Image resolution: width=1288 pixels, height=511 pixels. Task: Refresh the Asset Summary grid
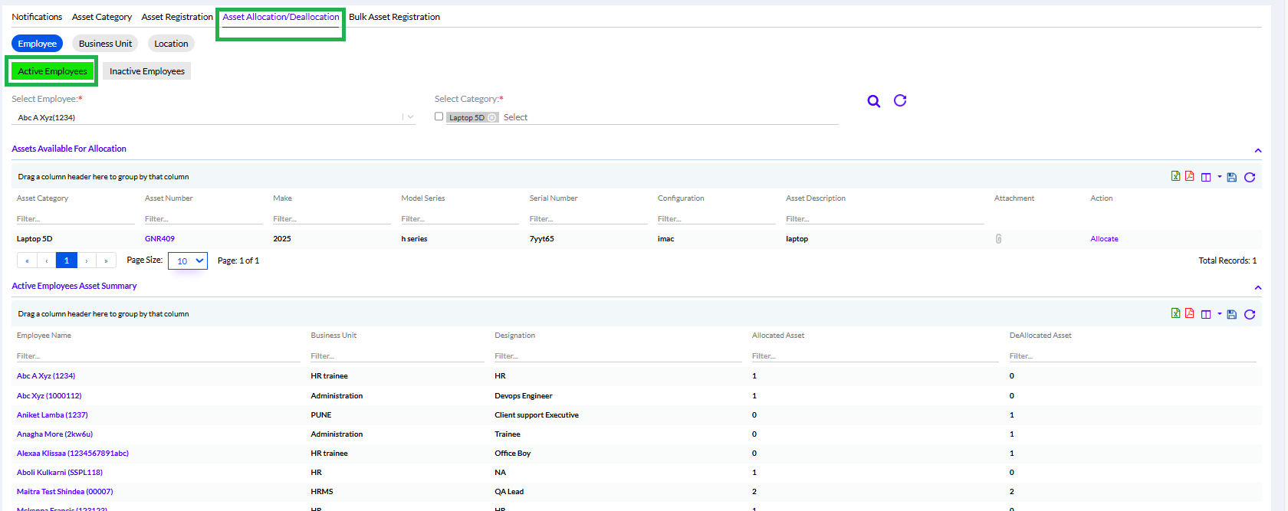tap(1250, 314)
